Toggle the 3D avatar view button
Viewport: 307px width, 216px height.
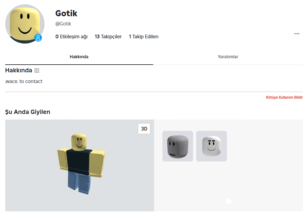tap(144, 129)
